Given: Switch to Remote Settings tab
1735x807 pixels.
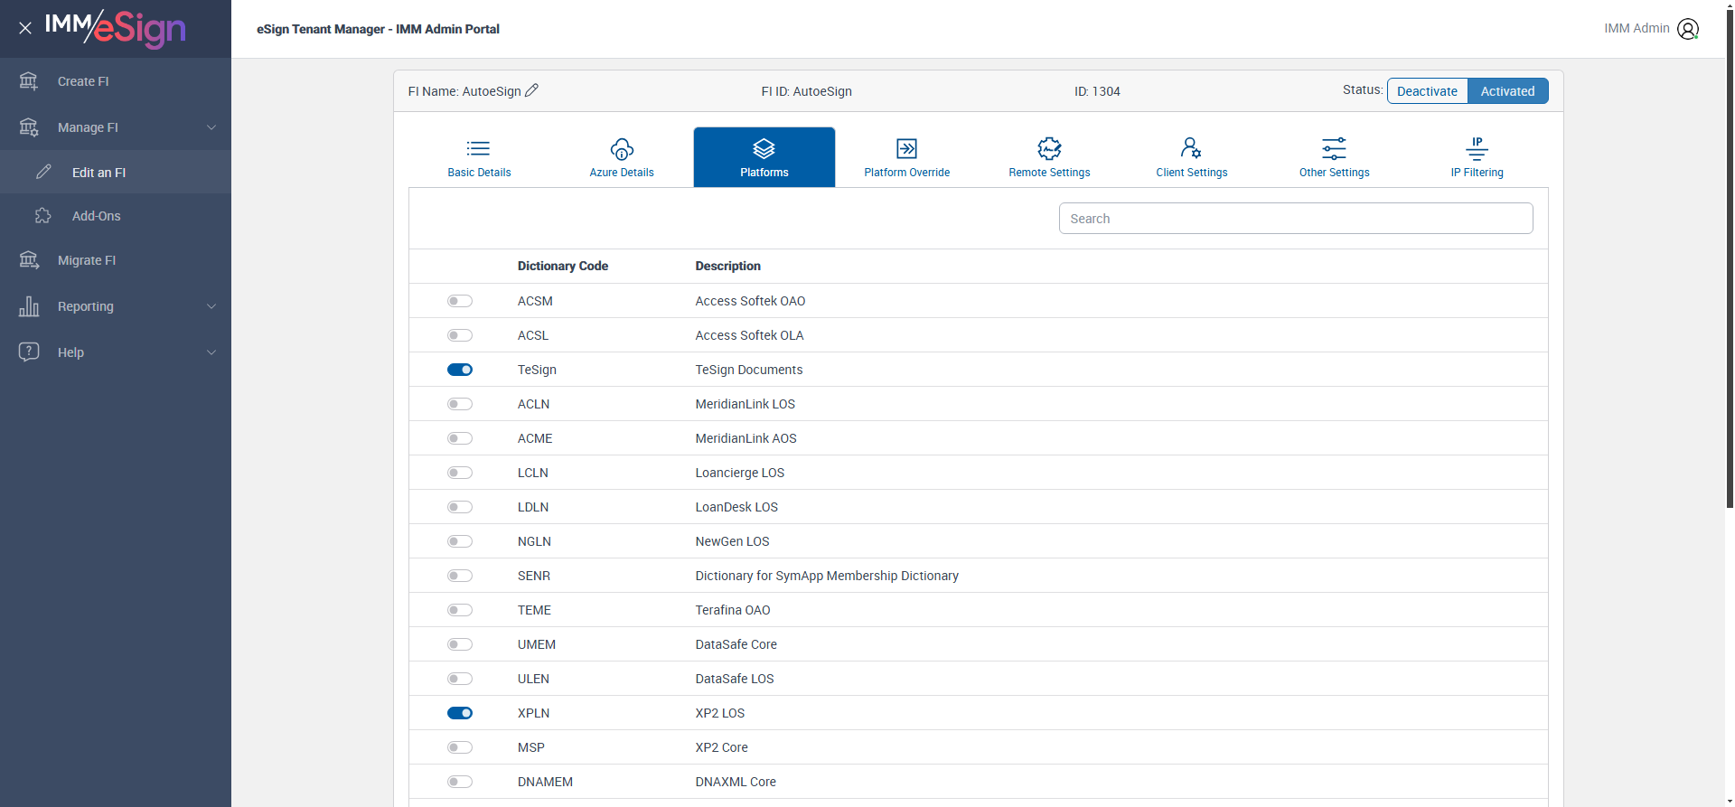Looking at the screenshot, I should click(x=1049, y=157).
